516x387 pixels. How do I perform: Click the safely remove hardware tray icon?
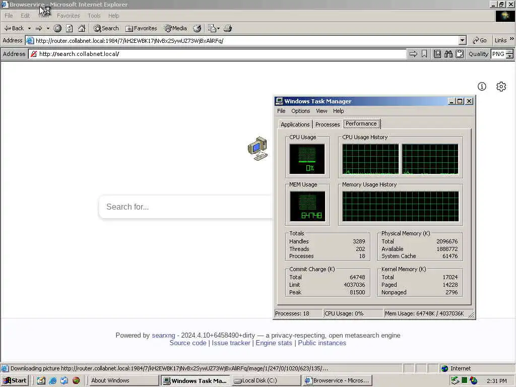pyautogui.click(x=455, y=380)
